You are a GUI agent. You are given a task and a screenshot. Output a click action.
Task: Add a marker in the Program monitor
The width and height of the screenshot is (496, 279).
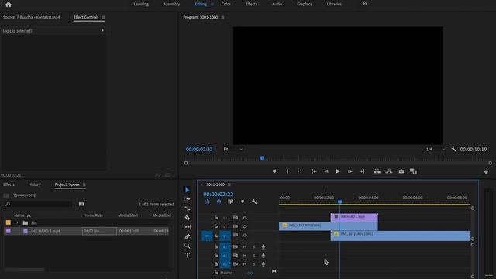point(274,171)
